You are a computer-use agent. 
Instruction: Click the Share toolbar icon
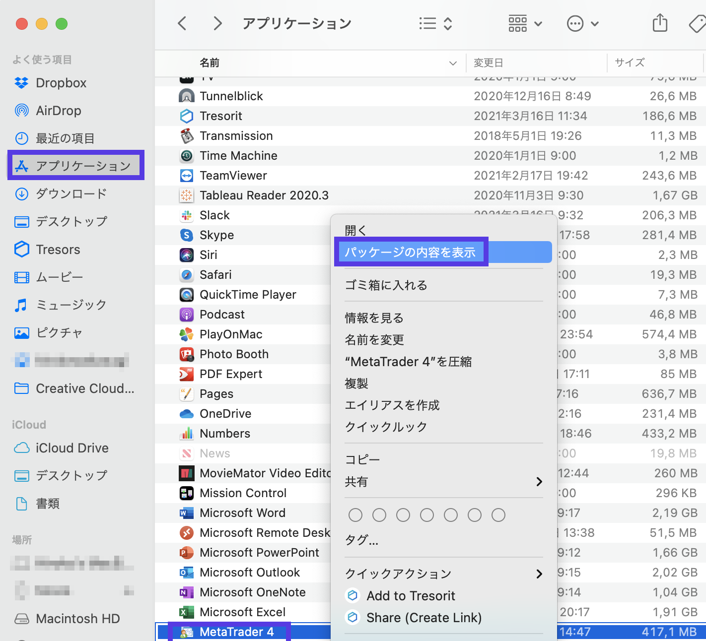[x=660, y=23]
